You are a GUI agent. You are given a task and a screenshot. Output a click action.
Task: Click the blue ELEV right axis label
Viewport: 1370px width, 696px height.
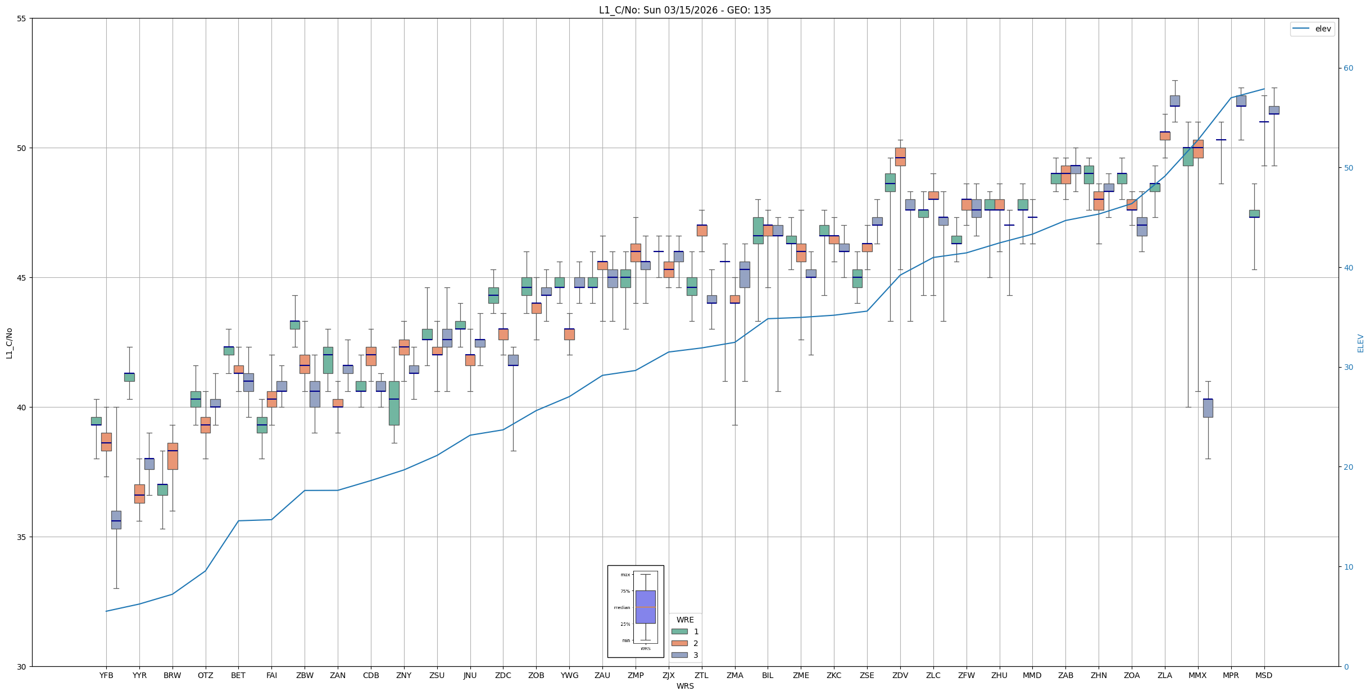click(x=1360, y=343)
